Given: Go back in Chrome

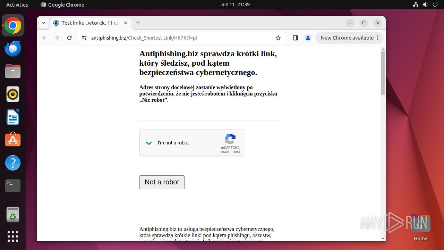Looking at the screenshot, I should [x=44, y=38].
